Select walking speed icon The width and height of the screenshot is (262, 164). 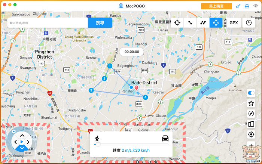[x=97, y=139]
